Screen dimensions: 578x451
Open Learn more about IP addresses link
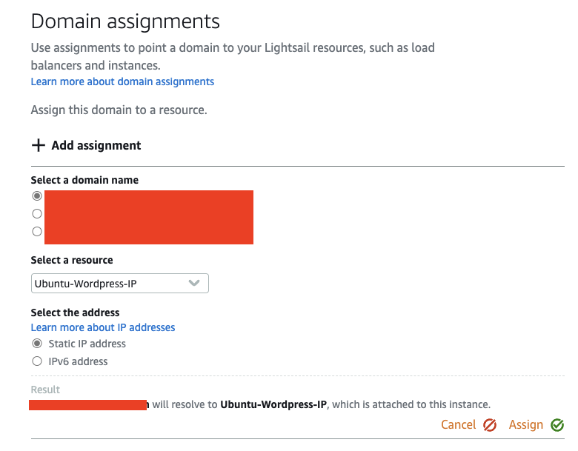coord(103,327)
